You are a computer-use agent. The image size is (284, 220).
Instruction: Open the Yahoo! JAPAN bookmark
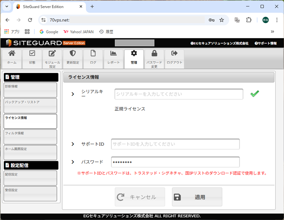[x=78, y=32]
